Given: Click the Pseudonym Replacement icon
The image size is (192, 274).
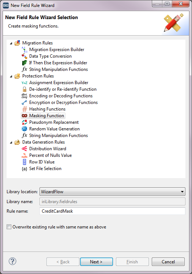Looking at the screenshot, I should click(x=25, y=122).
